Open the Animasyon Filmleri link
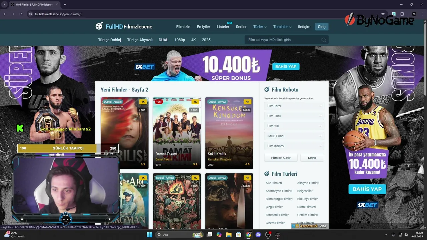The width and height of the screenshot is (427, 240). click(279, 191)
